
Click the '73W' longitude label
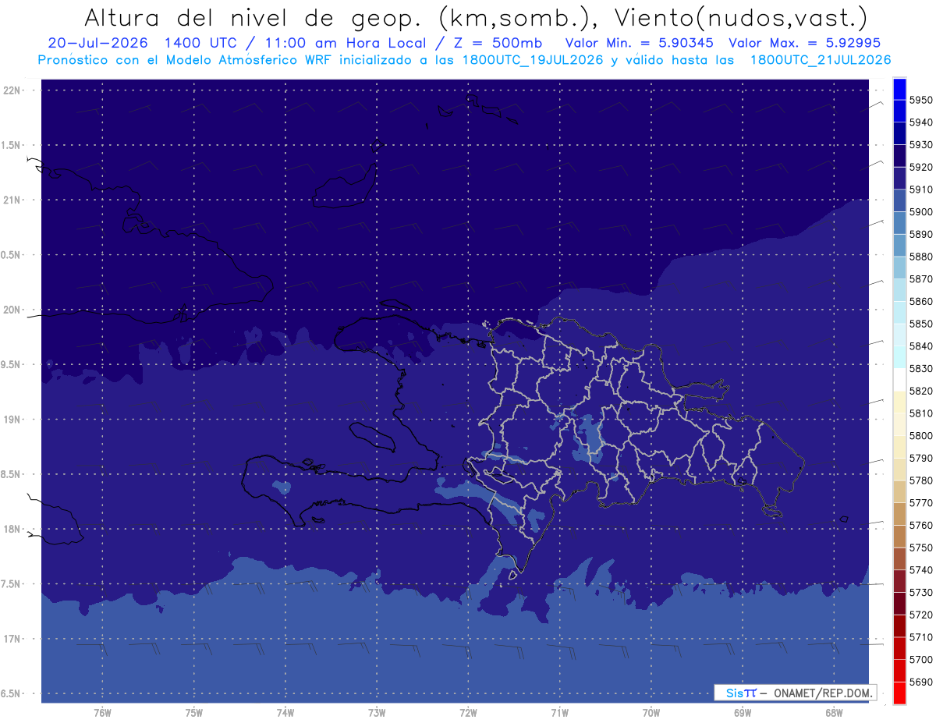377,713
